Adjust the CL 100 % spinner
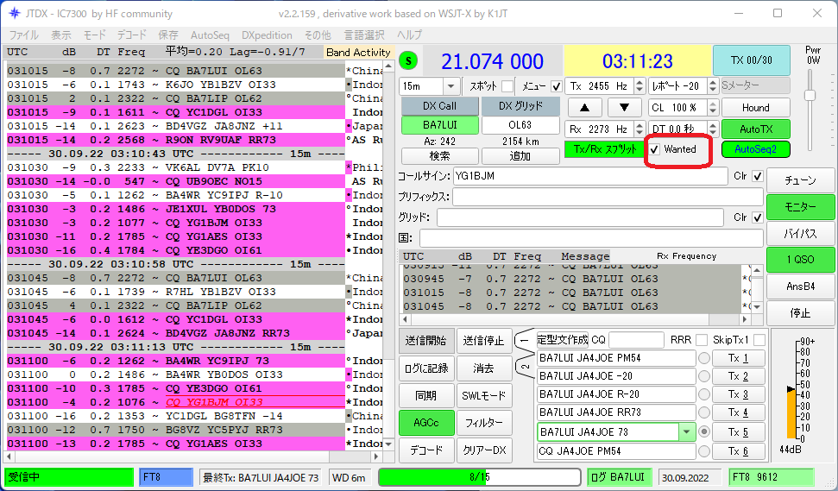Image resolution: width=838 pixels, height=491 pixels. click(712, 107)
